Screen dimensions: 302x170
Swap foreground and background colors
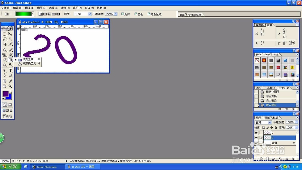[x=11, y=92]
